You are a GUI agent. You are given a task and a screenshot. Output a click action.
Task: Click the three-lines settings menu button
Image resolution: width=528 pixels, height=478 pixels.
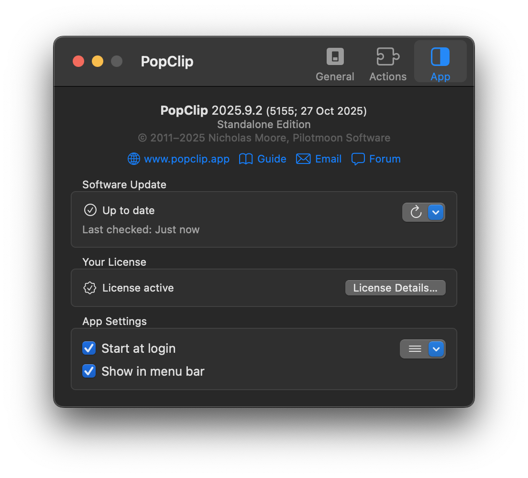[x=415, y=349]
